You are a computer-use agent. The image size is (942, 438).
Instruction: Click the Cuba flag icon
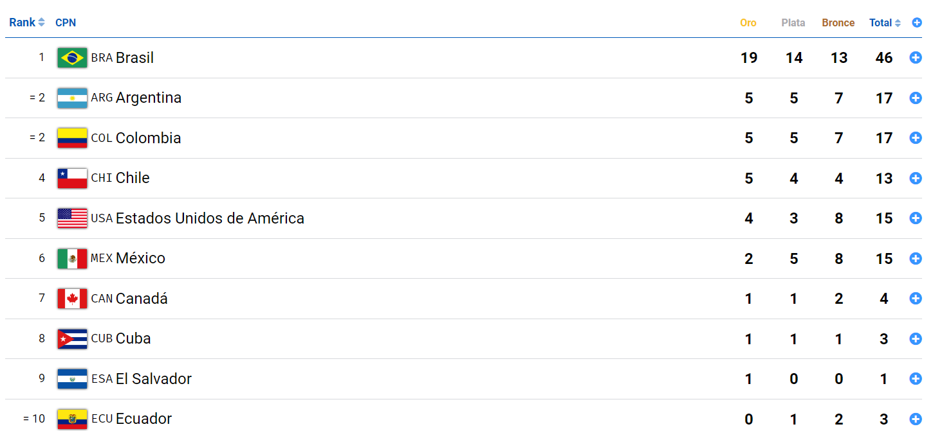pyautogui.click(x=72, y=338)
